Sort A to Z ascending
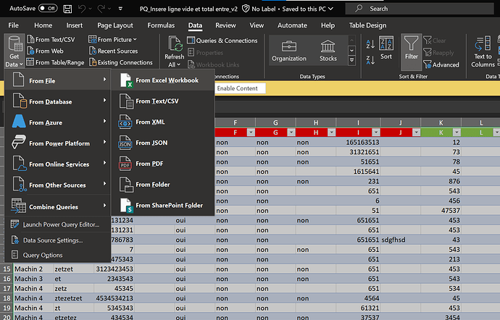The image size is (500, 320). pos(370,44)
